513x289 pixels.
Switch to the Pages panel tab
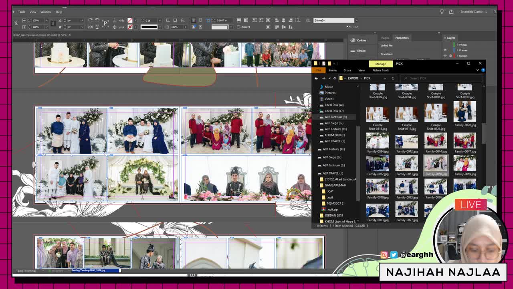pyautogui.click(x=385, y=38)
